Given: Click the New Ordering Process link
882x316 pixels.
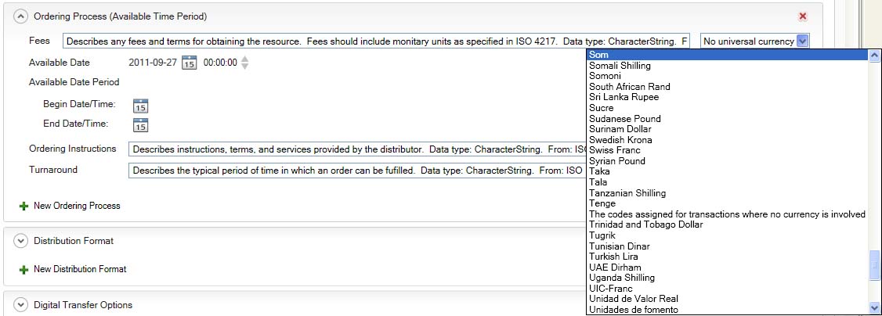Looking at the screenshot, I should [77, 206].
